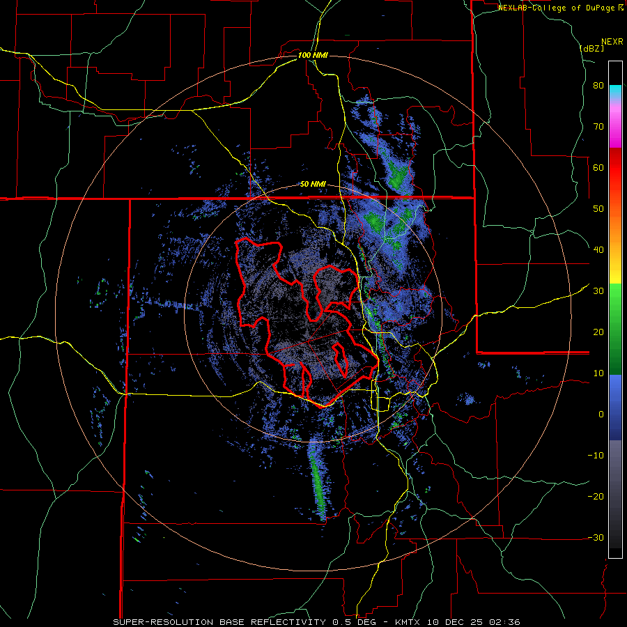Click the 70 value on dBZ scale
The width and height of the screenshot is (627, 627).
click(598, 127)
